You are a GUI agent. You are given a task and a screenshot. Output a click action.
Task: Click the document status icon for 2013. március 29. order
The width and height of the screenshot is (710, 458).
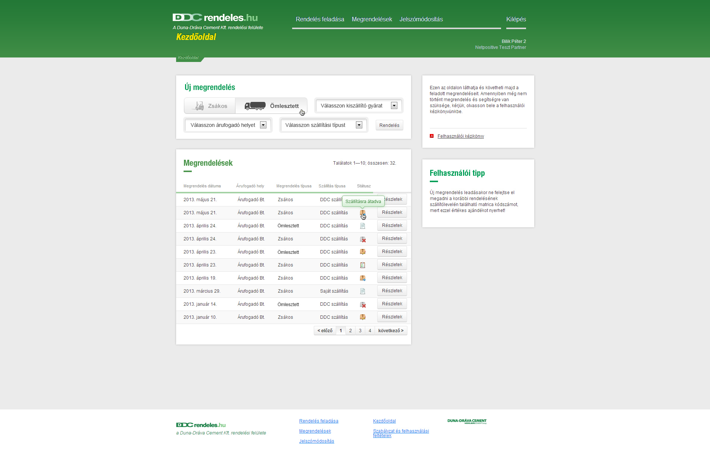363,291
